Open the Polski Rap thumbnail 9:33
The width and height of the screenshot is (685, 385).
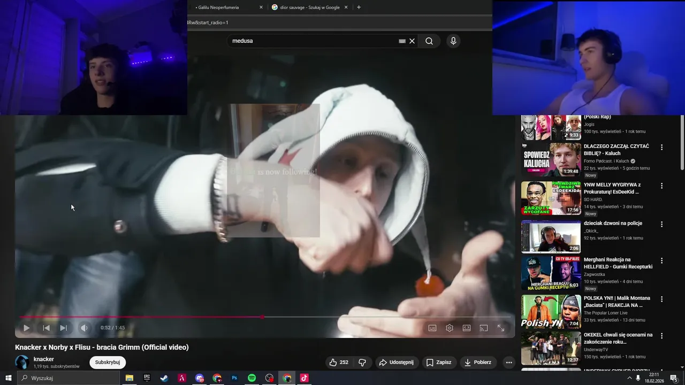pos(551,127)
